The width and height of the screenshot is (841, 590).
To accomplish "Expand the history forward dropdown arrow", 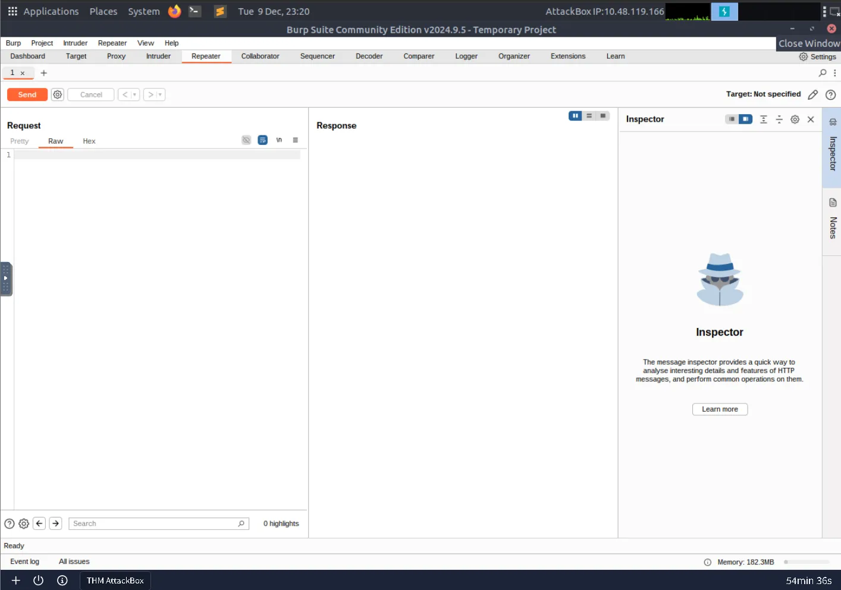I will click(x=160, y=94).
